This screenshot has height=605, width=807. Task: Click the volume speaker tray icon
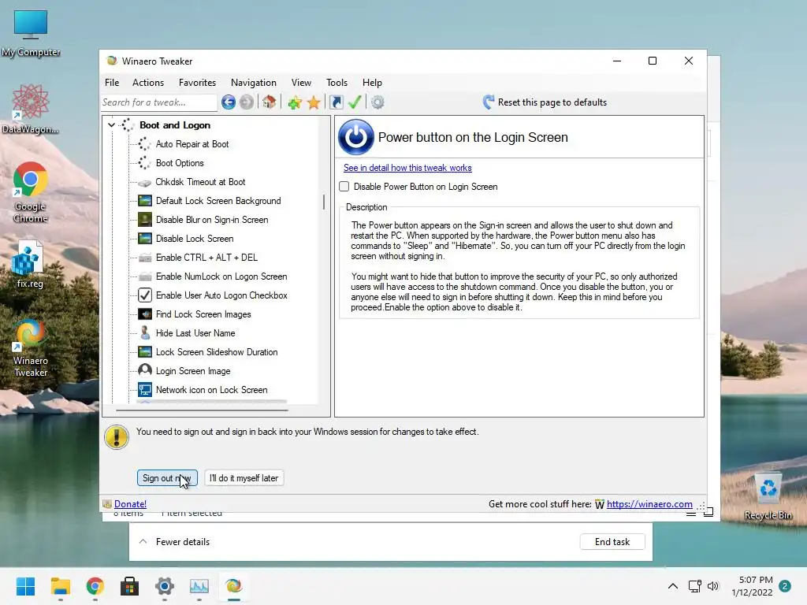pyautogui.click(x=712, y=586)
